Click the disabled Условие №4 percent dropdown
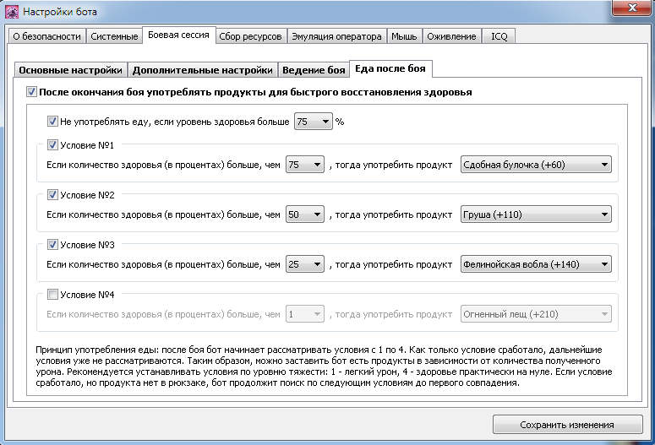 tap(305, 314)
